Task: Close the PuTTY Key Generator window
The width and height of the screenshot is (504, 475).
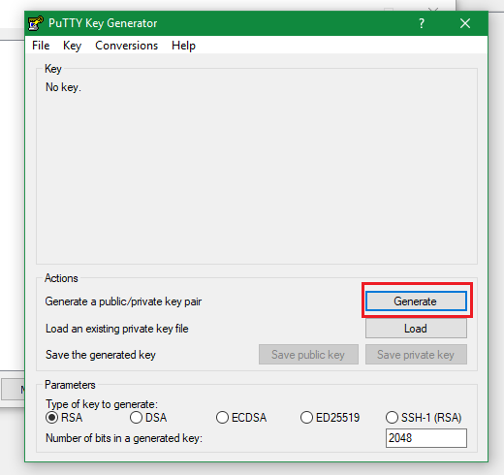Action: click(x=465, y=23)
